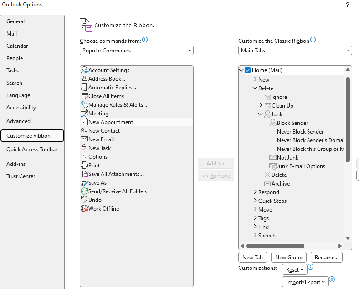Click the Work Offline globe icon
359x289 pixels.
tap(84, 209)
